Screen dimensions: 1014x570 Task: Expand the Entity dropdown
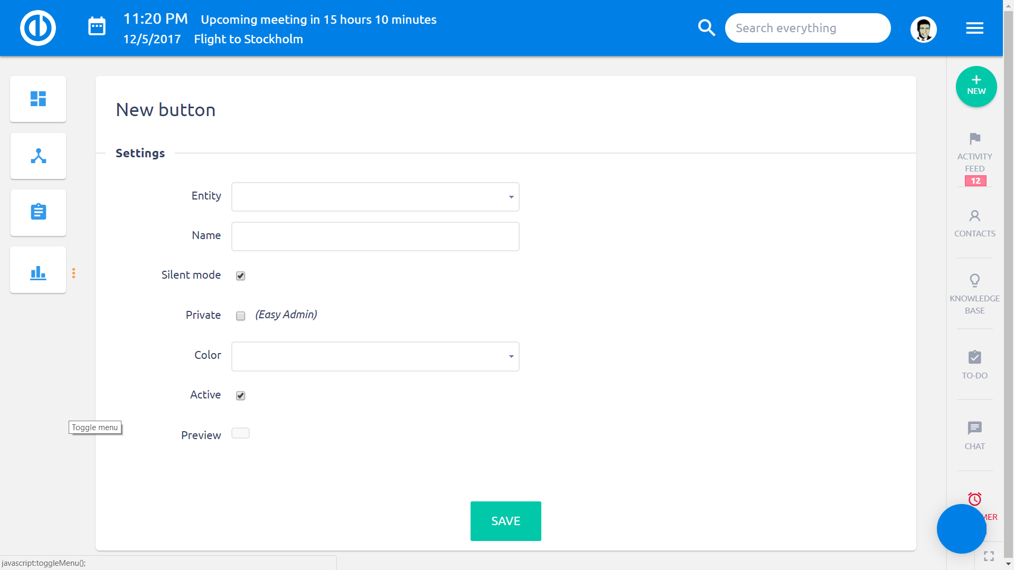(x=375, y=197)
